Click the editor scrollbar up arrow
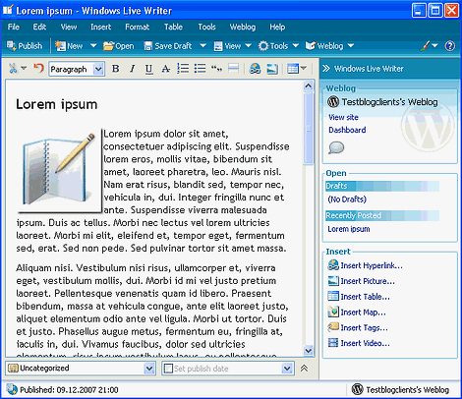The width and height of the screenshot is (462, 399). click(308, 86)
